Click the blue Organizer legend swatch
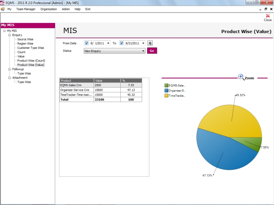274x205 pixels. coord(166,91)
